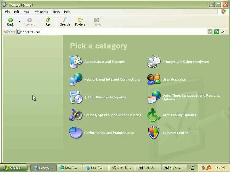Expand the Address bar dropdown arrow

click(210, 32)
